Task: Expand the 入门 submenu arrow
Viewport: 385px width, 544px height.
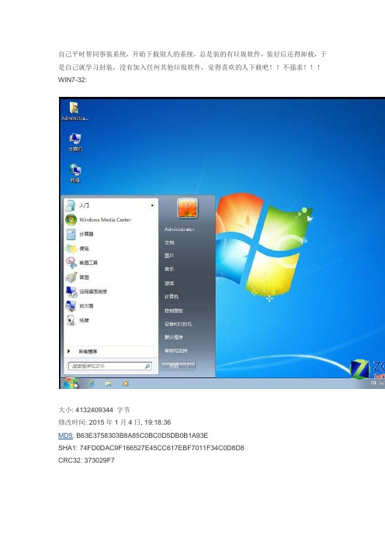Action: pos(152,205)
